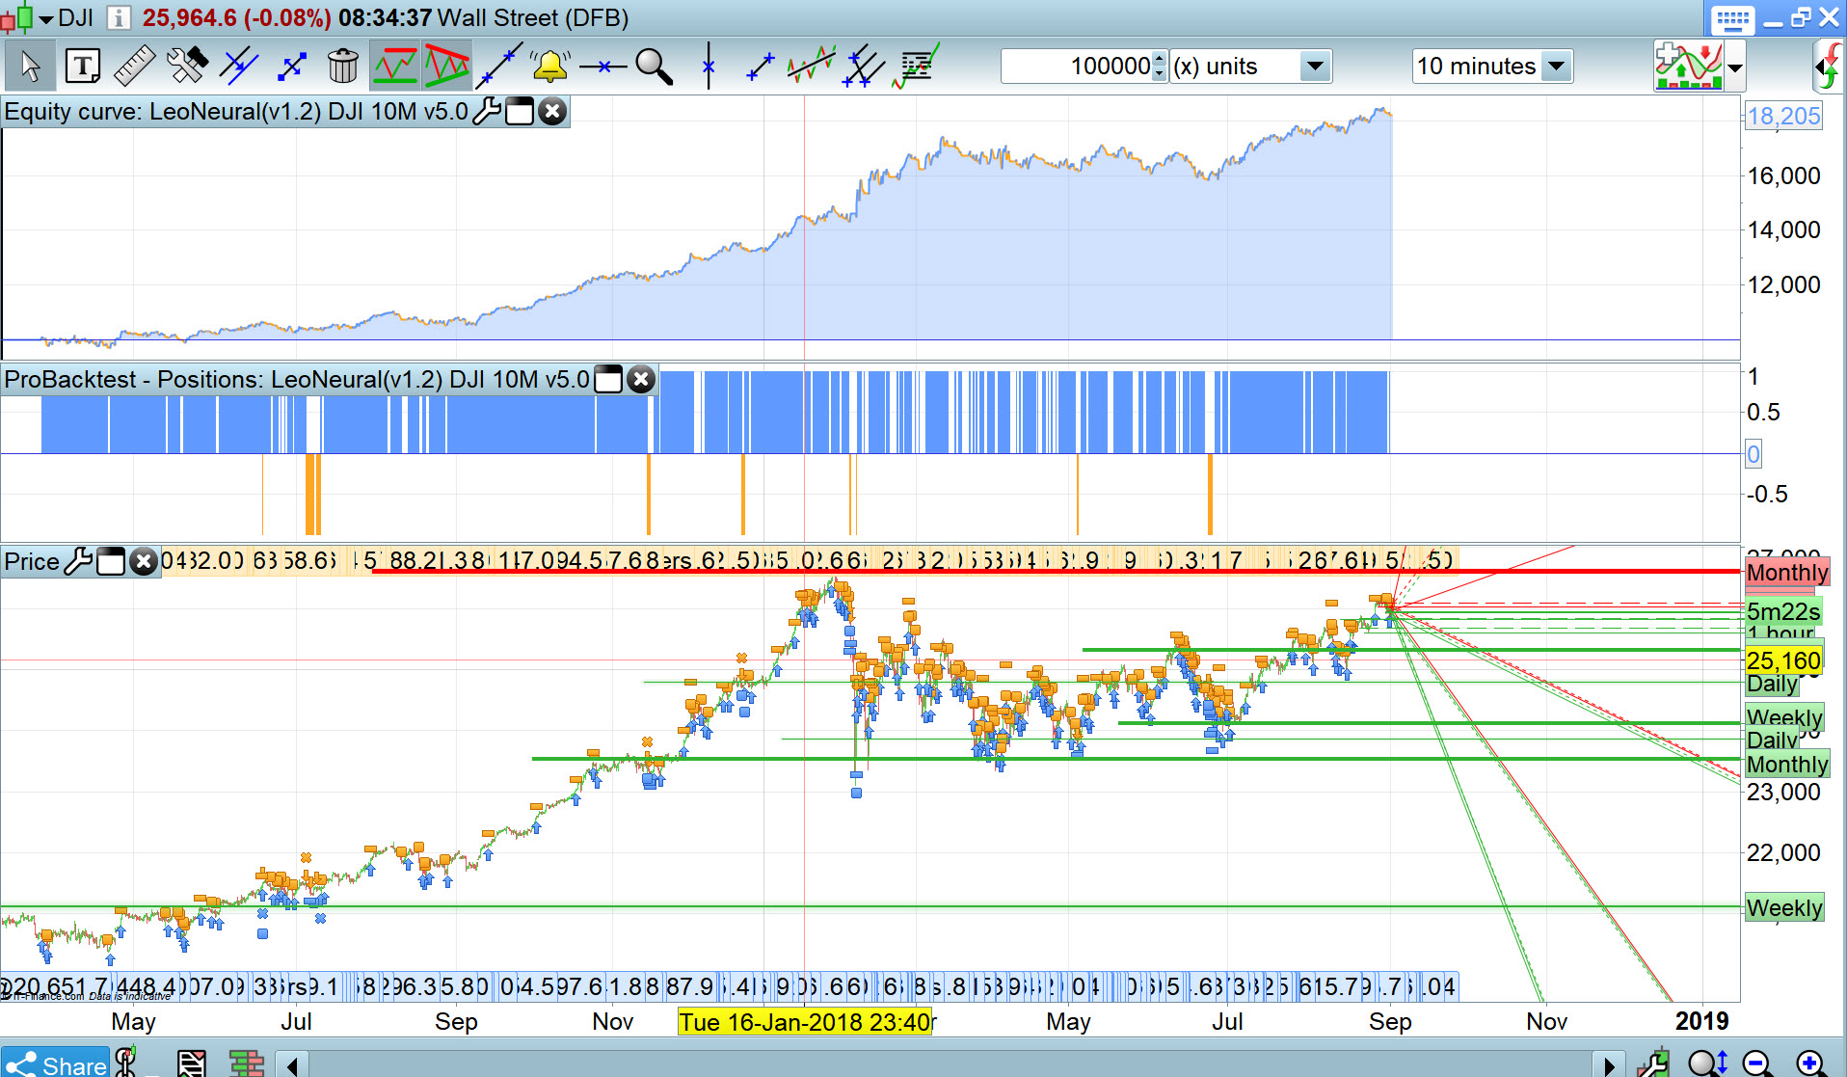Image resolution: width=1847 pixels, height=1077 pixels.
Task: Select the trend line drawing tool
Action: point(498,67)
